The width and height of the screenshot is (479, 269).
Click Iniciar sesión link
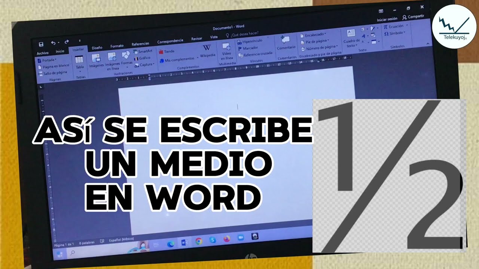[x=387, y=19]
